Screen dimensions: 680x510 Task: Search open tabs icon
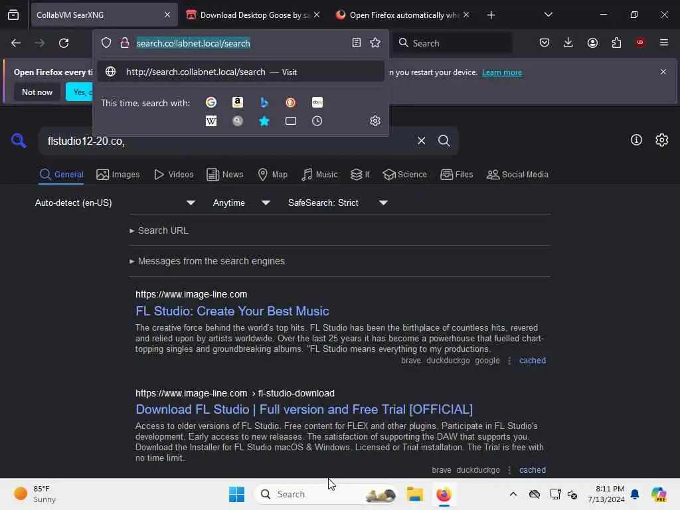point(291,121)
